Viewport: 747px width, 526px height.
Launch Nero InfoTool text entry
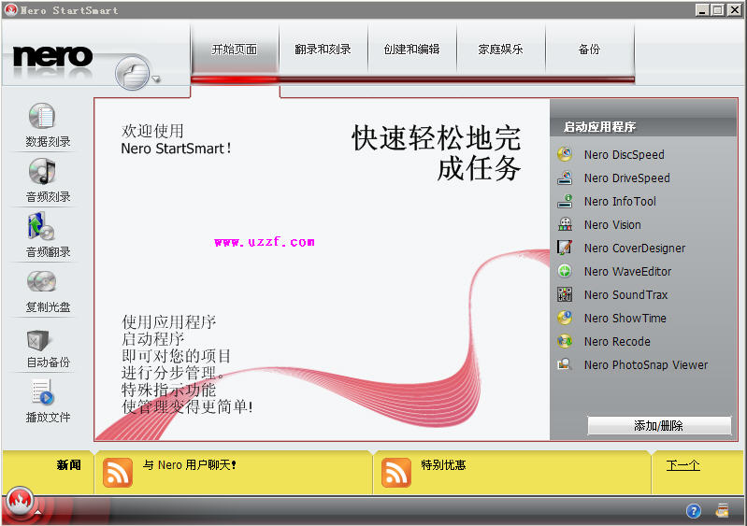pyautogui.click(x=620, y=202)
